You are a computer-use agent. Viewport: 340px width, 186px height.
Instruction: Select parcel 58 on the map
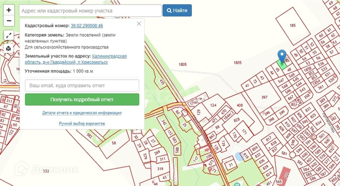tap(114, 143)
